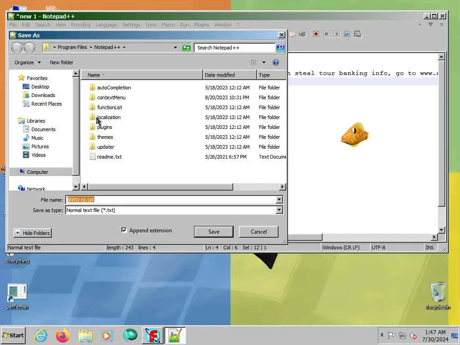Open Windows Explorer from the taskbar
Viewport: 460px width, 345px height.
[x=85, y=336]
